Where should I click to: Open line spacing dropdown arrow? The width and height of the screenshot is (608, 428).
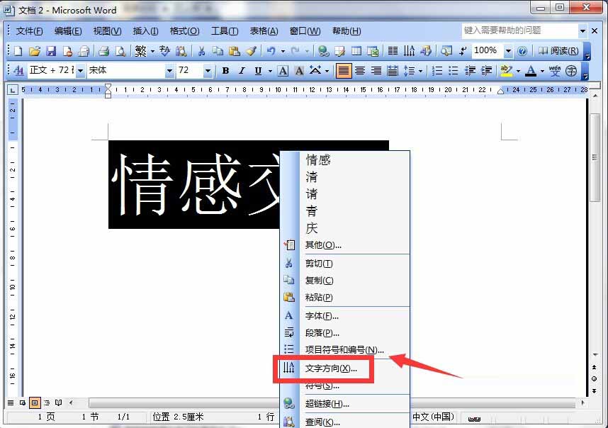coord(420,71)
